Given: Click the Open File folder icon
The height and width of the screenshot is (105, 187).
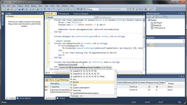Looking at the screenshot, I should point(11,9).
